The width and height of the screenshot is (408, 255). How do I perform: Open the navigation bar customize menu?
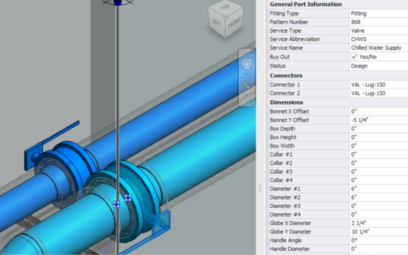coord(252,103)
